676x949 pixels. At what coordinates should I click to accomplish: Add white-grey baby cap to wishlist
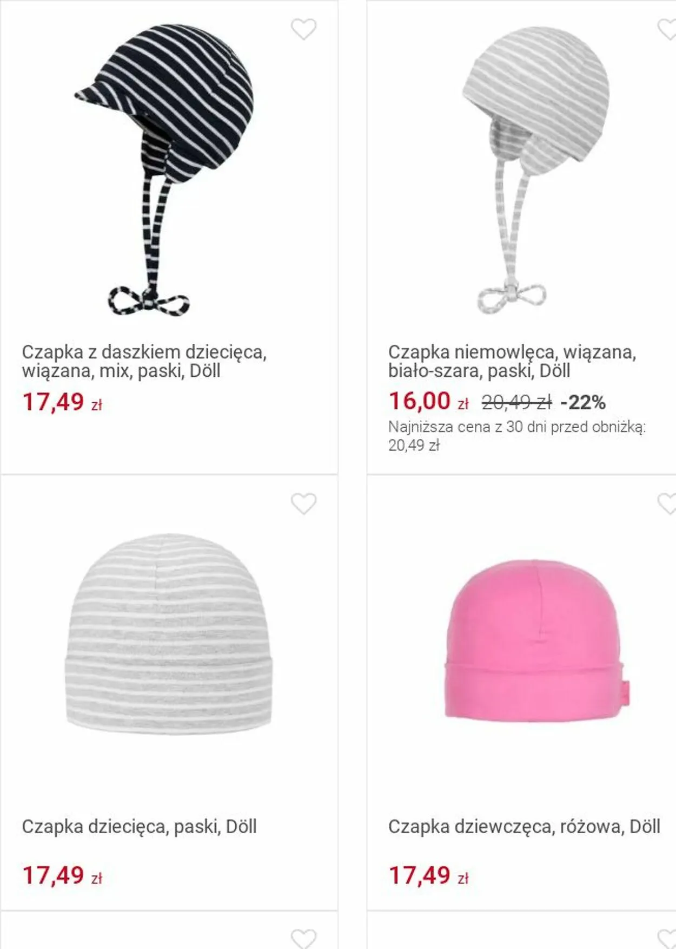click(667, 29)
